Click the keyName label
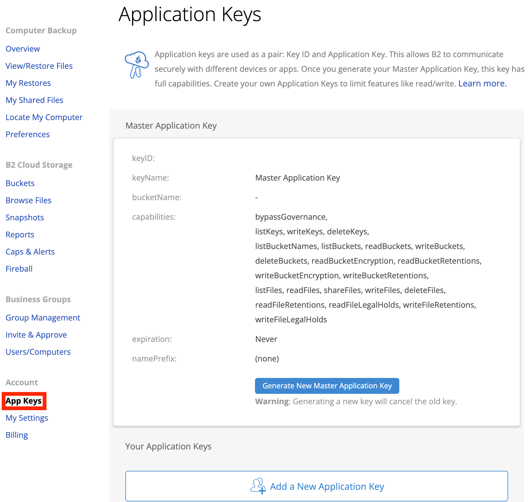 (150, 178)
